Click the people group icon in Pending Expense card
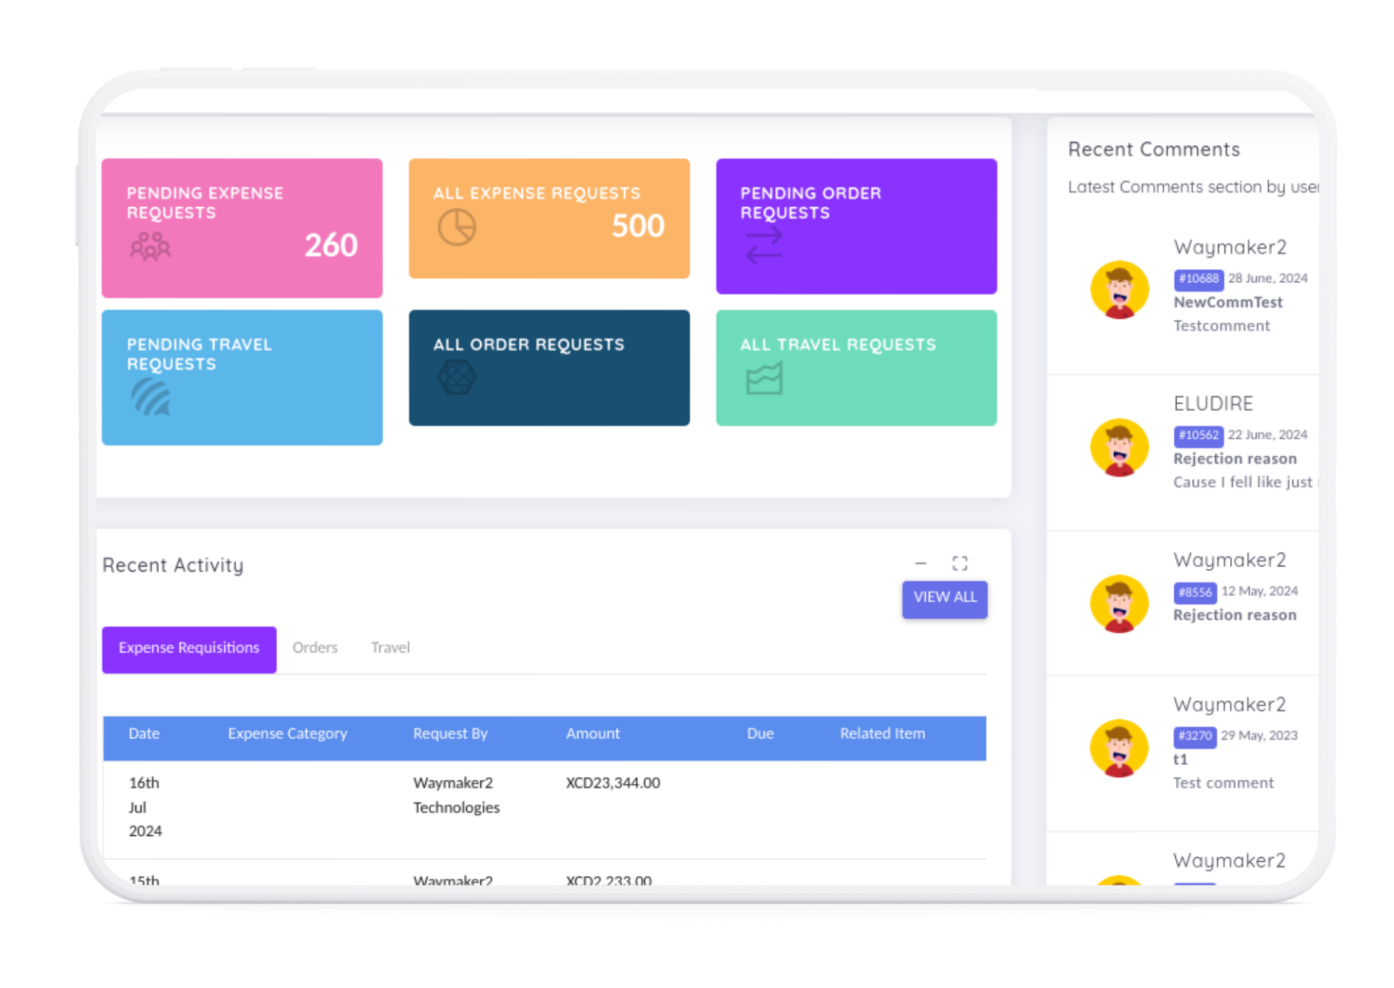Image resolution: width=1394 pixels, height=988 pixels. pos(150,246)
